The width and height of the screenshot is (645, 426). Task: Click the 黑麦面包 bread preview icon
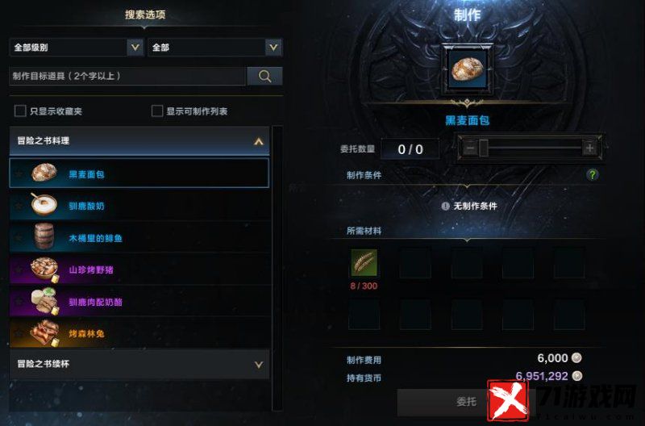click(467, 69)
